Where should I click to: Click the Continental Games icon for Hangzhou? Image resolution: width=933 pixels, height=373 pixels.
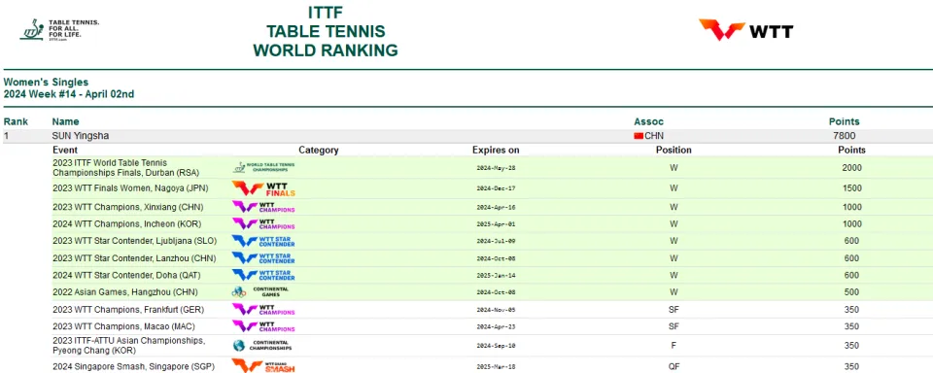tap(260, 292)
